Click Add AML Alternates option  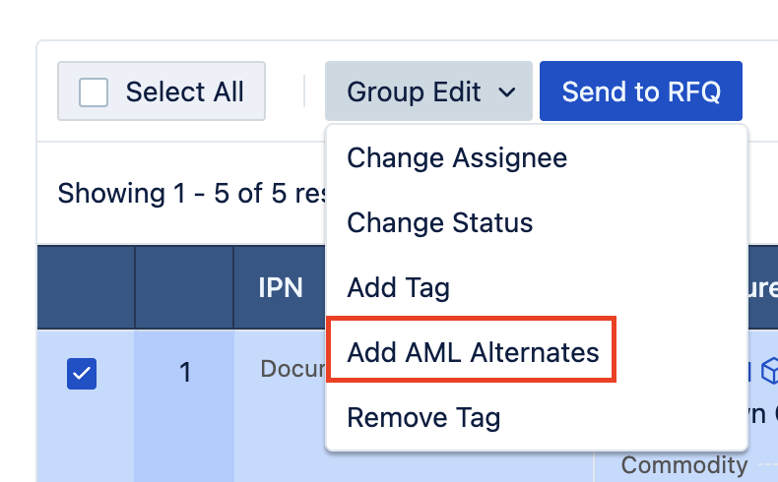tap(473, 352)
